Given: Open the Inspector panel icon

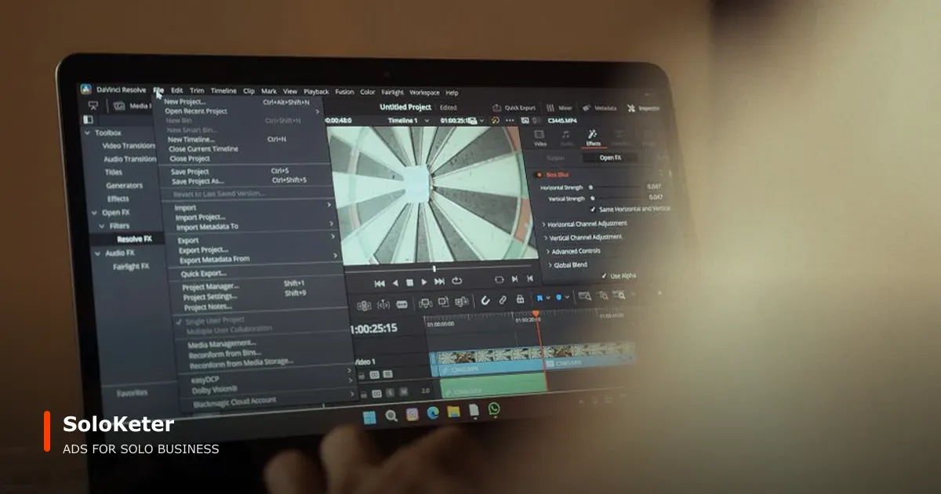Looking at the screenshot, I should [x=630, y=108].
